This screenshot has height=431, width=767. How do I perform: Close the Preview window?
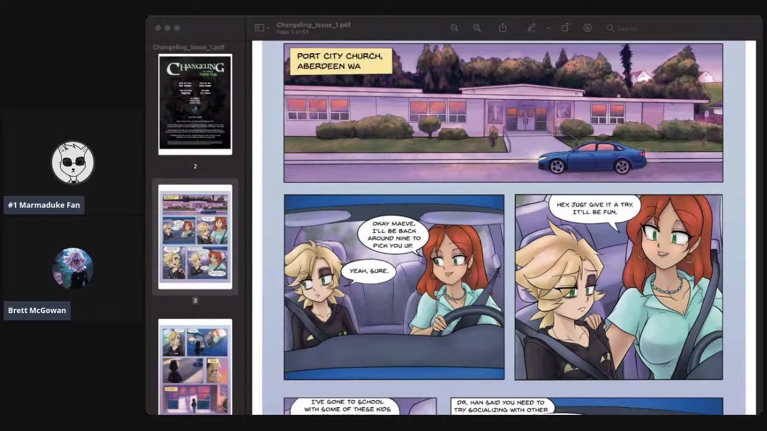158,28
